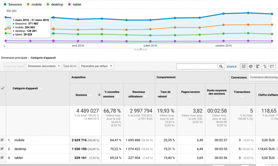Click help icon next to Catégorie d'appareil
This screenshot has width=278, height=166.
[41, 88]
